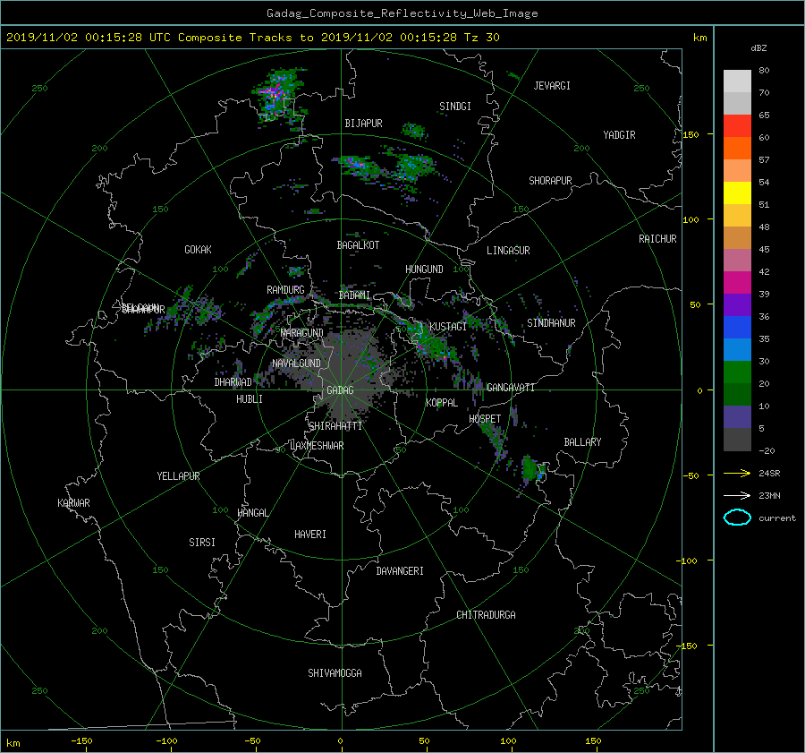This screenshot has width=805, height=753.
Task: Click the SHIVAMOGGA city label
Action: point(335,673)
